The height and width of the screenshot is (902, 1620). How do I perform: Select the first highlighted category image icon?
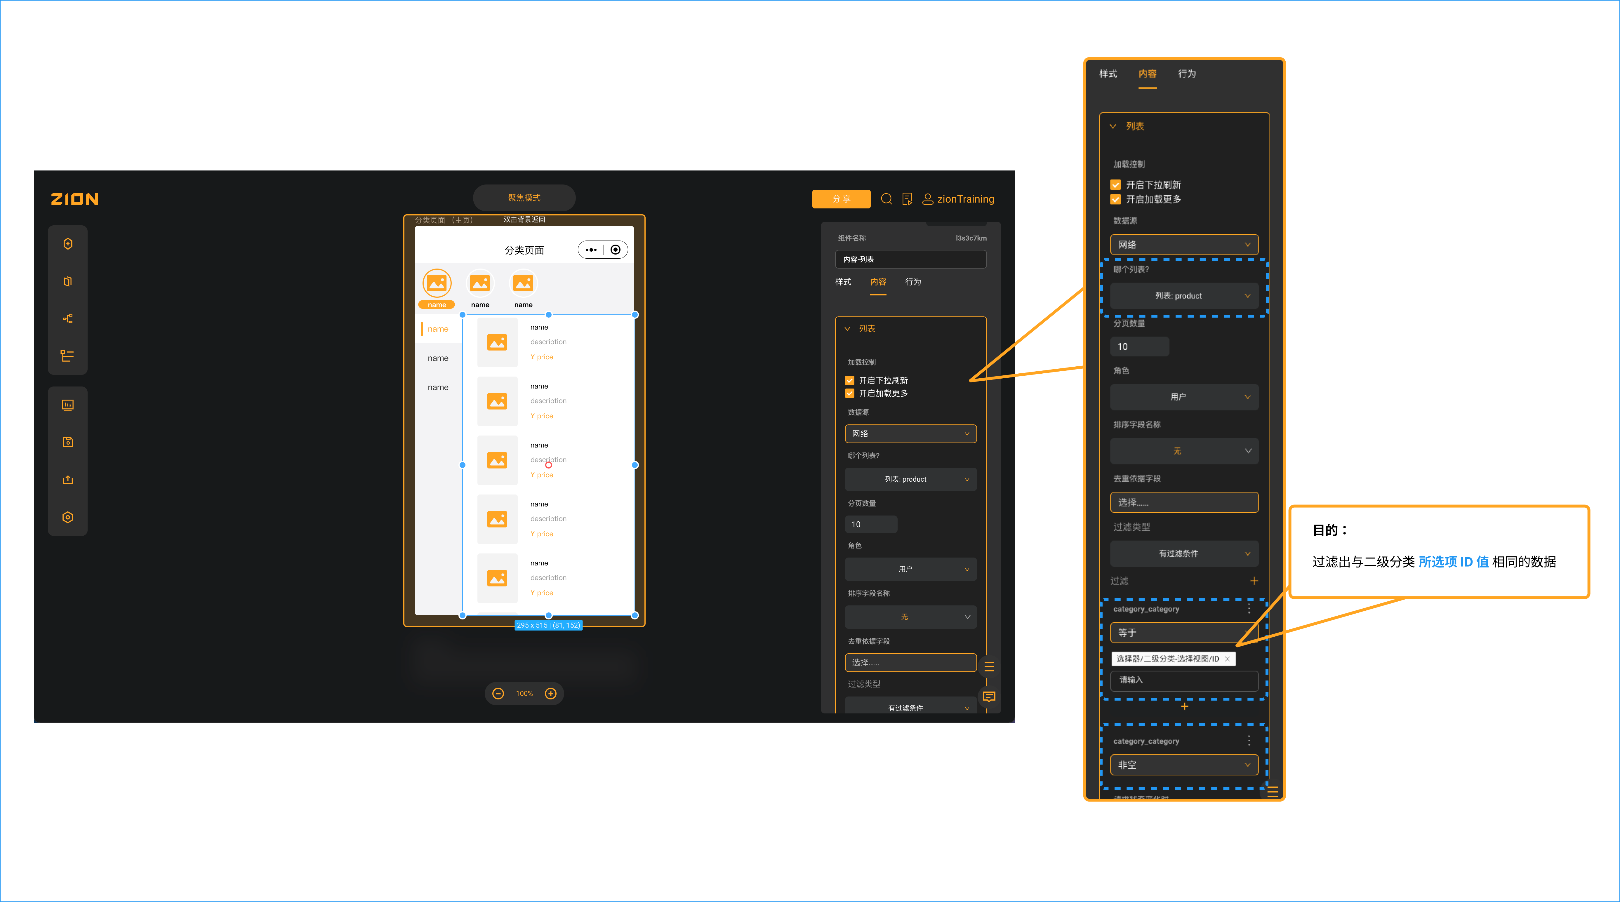point(437,283)
